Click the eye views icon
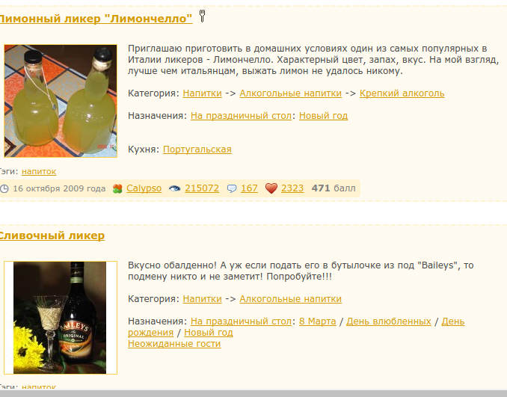The height and width of the screenshot is (397, 507). pyautogui.click(x=174, y=188)
